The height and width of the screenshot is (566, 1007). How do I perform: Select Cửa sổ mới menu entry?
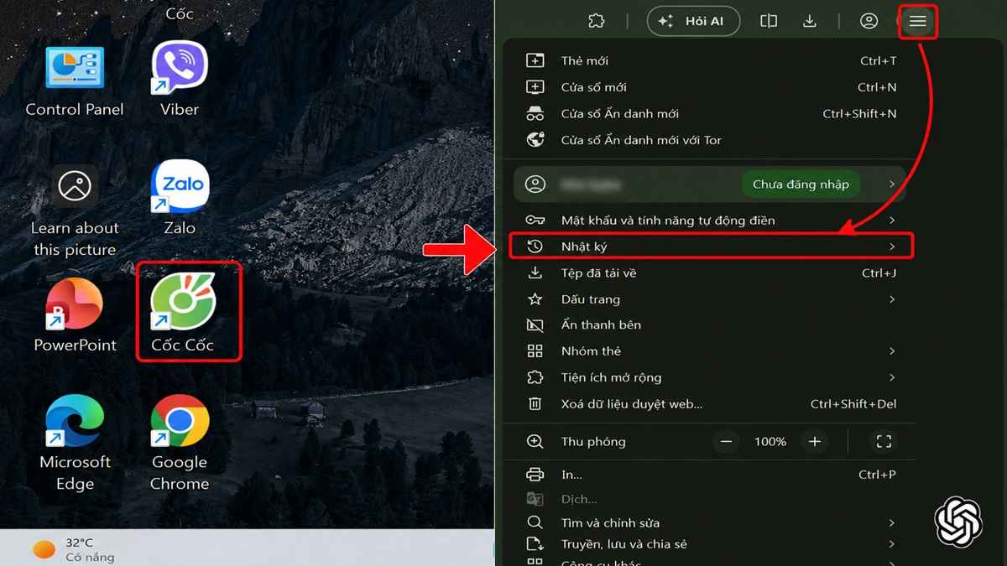(x=711, y=87)
